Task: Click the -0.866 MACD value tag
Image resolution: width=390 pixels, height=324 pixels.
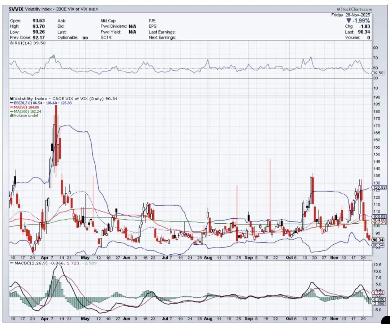Action: click(379, 300)
